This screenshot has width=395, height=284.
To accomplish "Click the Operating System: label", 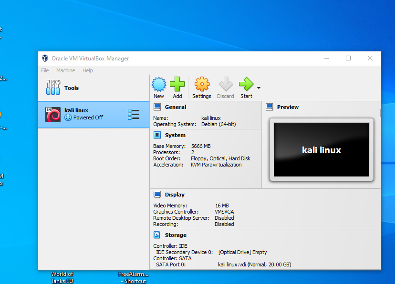I will point(175,124).
